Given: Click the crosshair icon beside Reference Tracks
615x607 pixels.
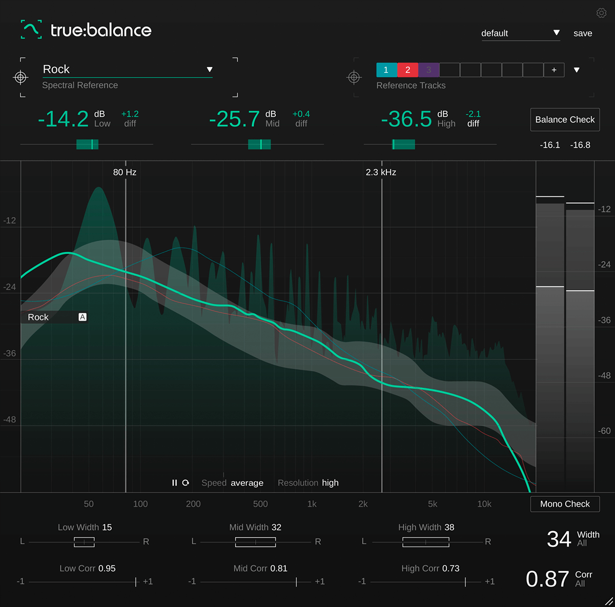Looking at the screenshot, I should [x=355, y=77].
